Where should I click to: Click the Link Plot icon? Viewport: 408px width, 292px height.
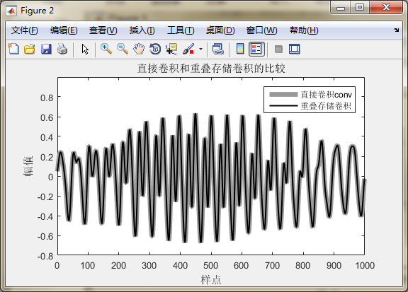click(x=218, y=49)
